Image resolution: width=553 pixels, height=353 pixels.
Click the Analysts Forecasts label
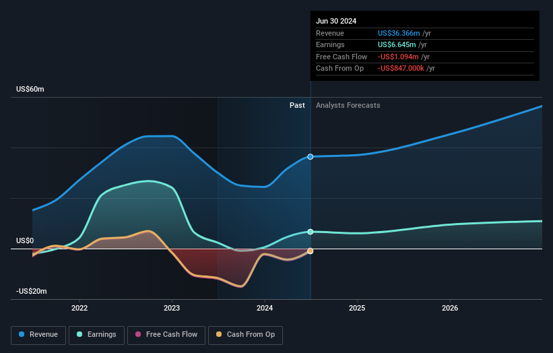click(x=348, y=105)
